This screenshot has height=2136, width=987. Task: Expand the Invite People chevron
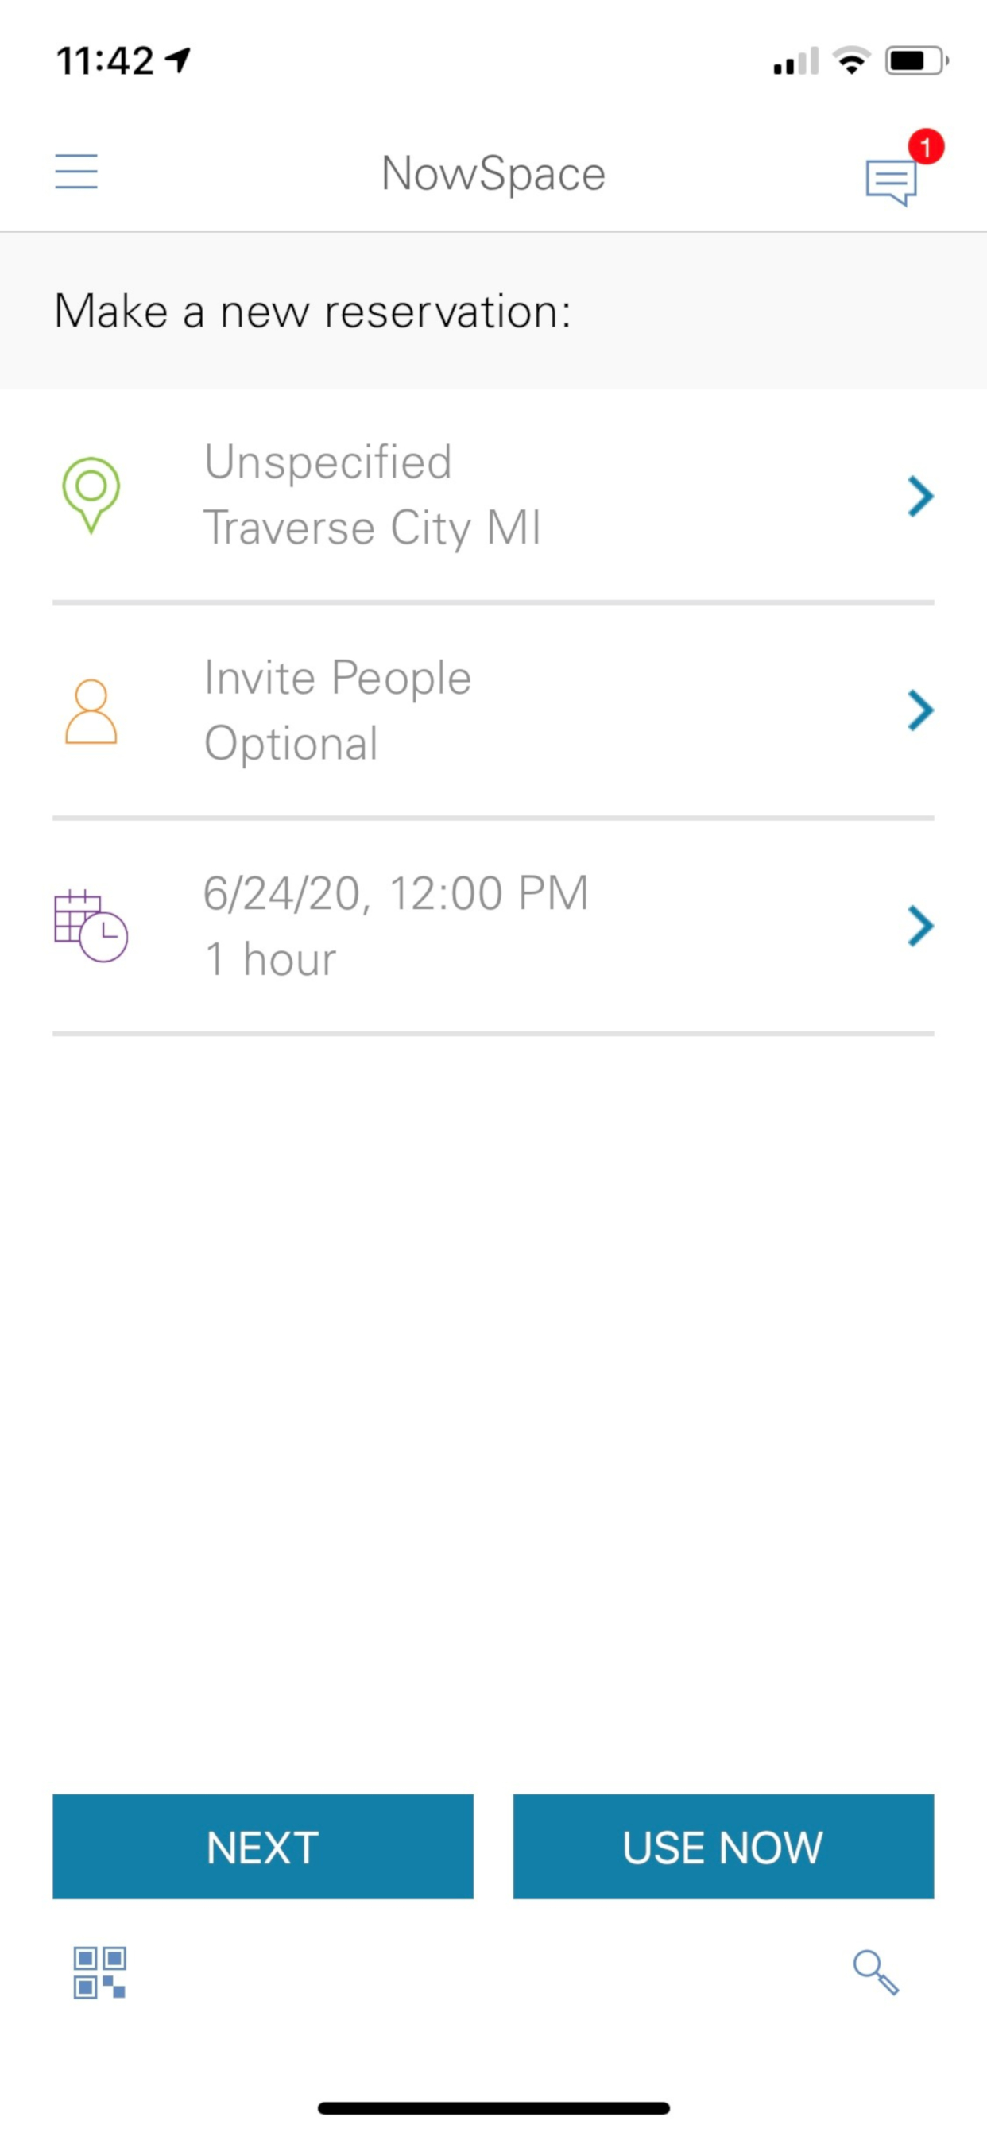click(x=919, y=710)
